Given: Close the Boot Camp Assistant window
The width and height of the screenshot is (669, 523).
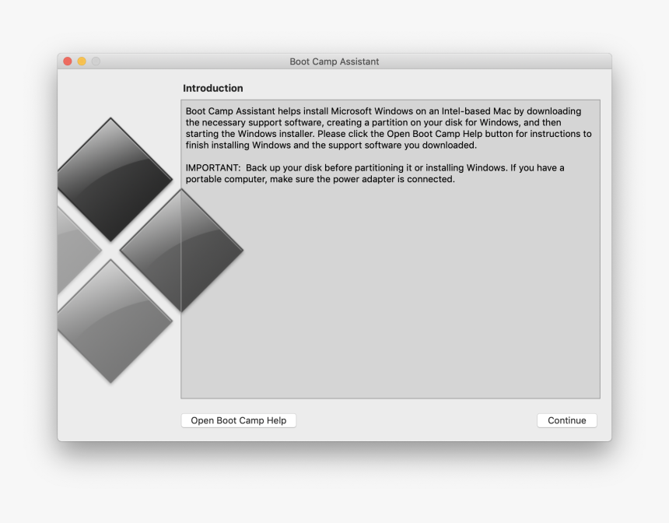Looking at the screenshot, I should [68, 61].
